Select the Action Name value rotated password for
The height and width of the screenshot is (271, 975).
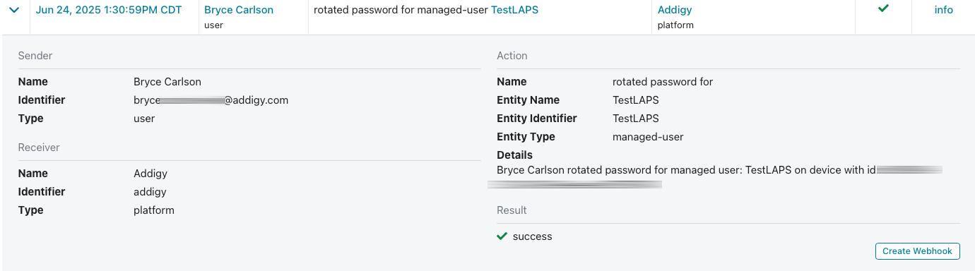pyautogui.click(x=663, y=82)
